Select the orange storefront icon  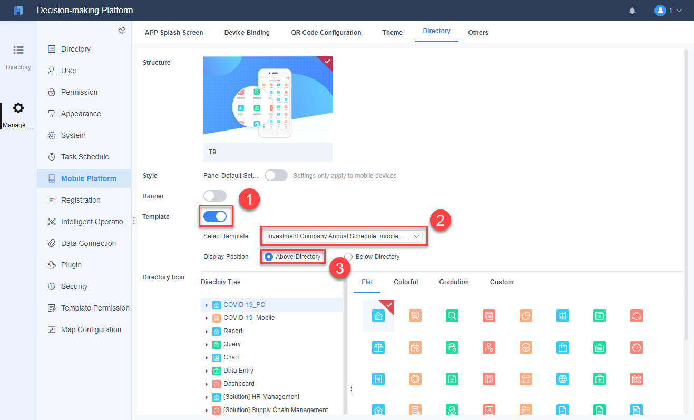pos(525,379)
